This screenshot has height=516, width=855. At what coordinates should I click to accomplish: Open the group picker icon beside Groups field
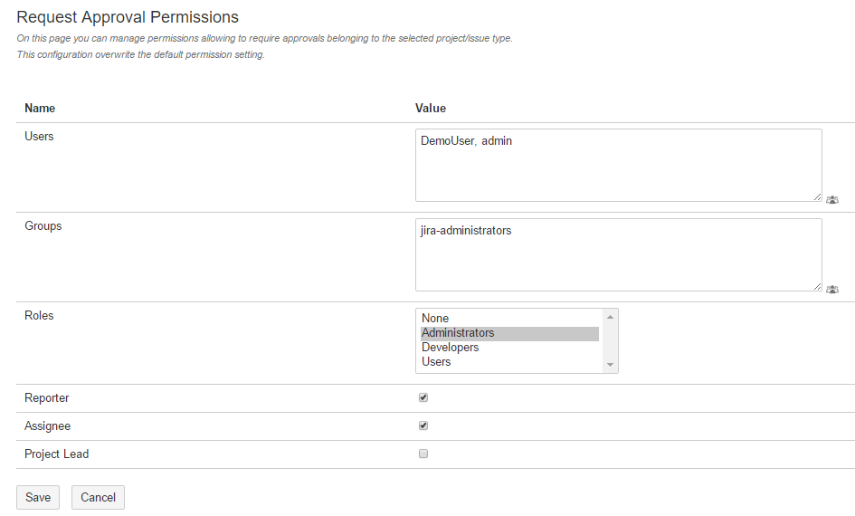pyautogui.click(x=832, y=289)
